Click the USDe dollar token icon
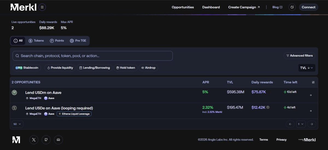328x150 pixels. [14, 108]
